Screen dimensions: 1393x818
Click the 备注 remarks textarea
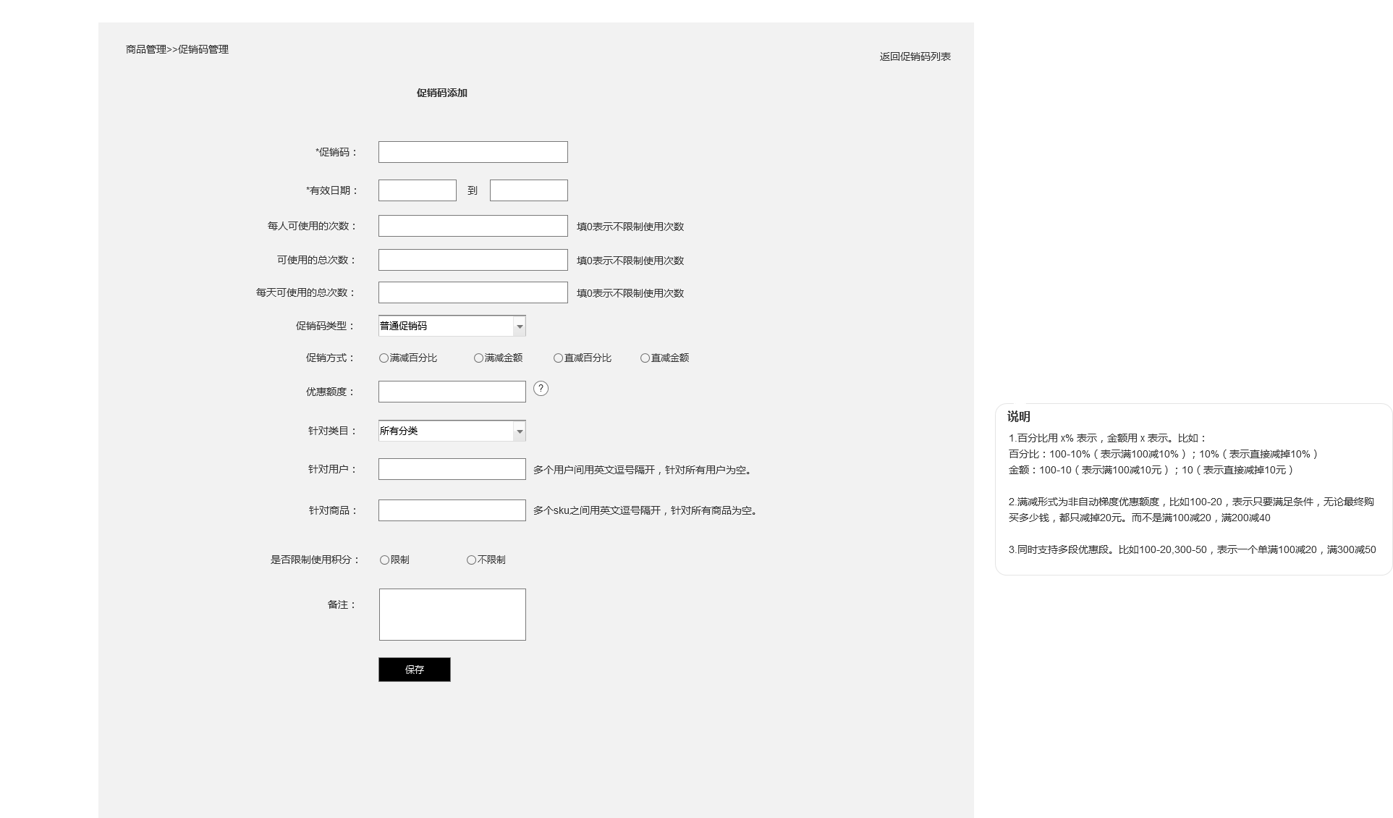tap(452, 615)
